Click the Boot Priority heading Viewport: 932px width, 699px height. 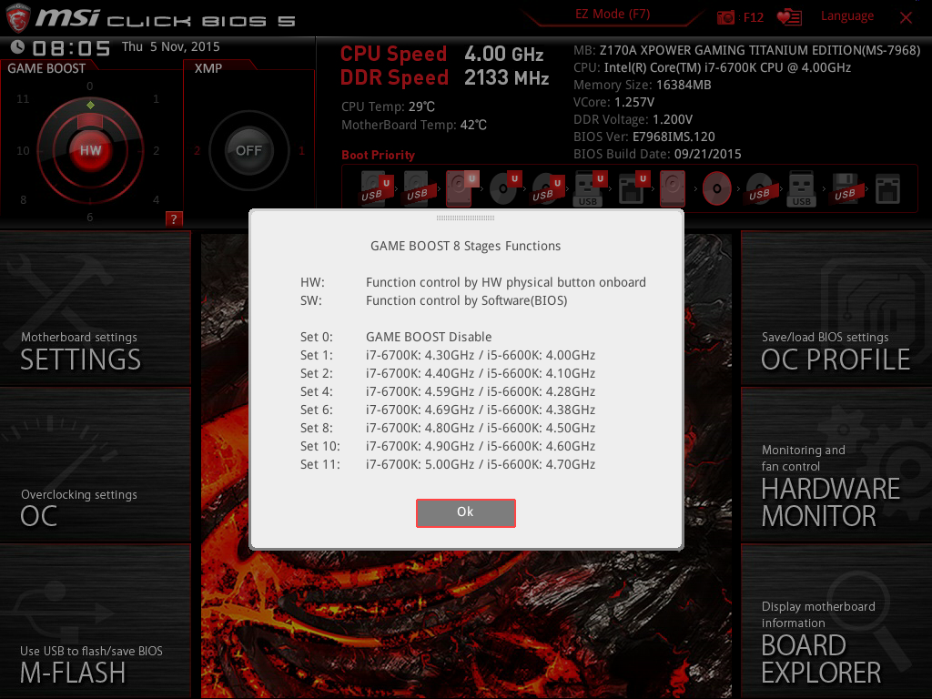(378, 155)
